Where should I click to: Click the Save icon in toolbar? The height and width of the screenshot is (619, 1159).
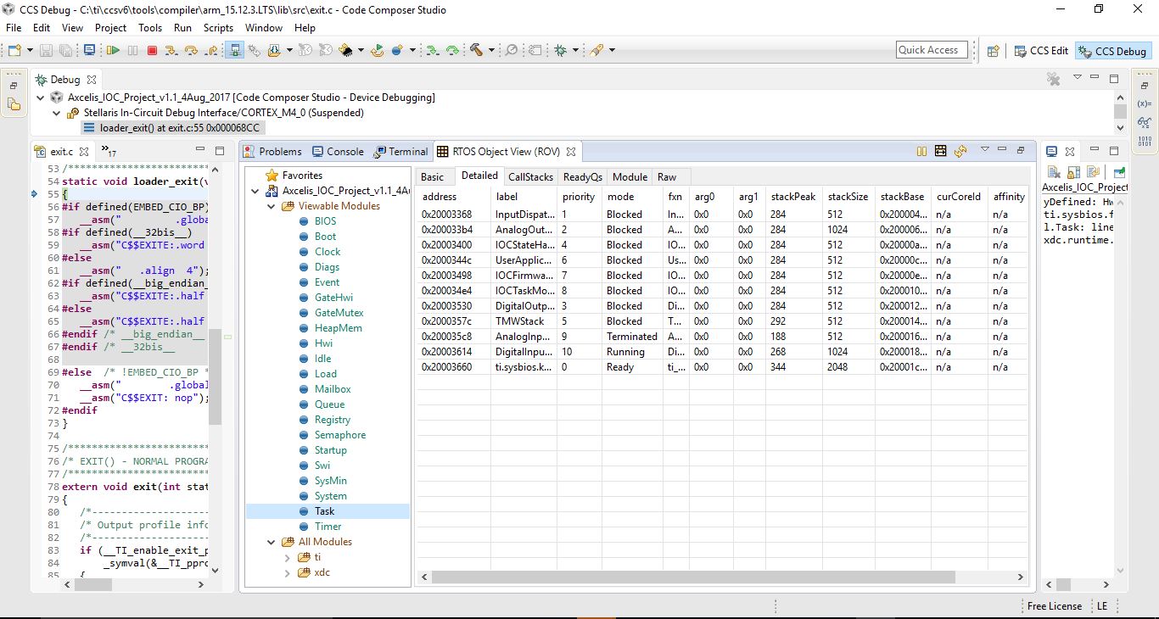[46, 50]
